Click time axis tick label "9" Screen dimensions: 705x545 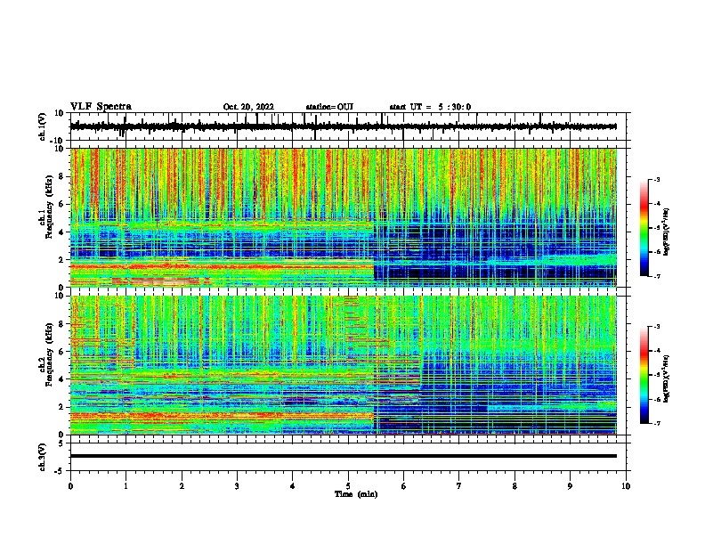tap(570, 486)
